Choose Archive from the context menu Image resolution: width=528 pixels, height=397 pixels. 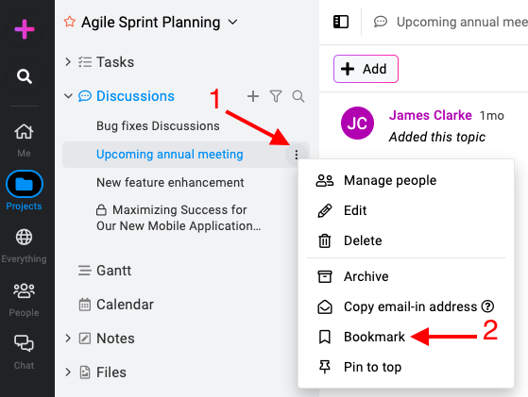click(406, 276)
